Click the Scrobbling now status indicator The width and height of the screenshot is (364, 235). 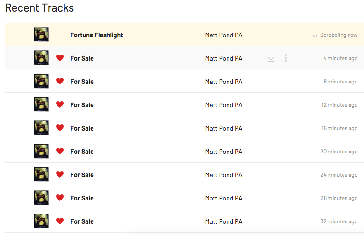[335, 35]
